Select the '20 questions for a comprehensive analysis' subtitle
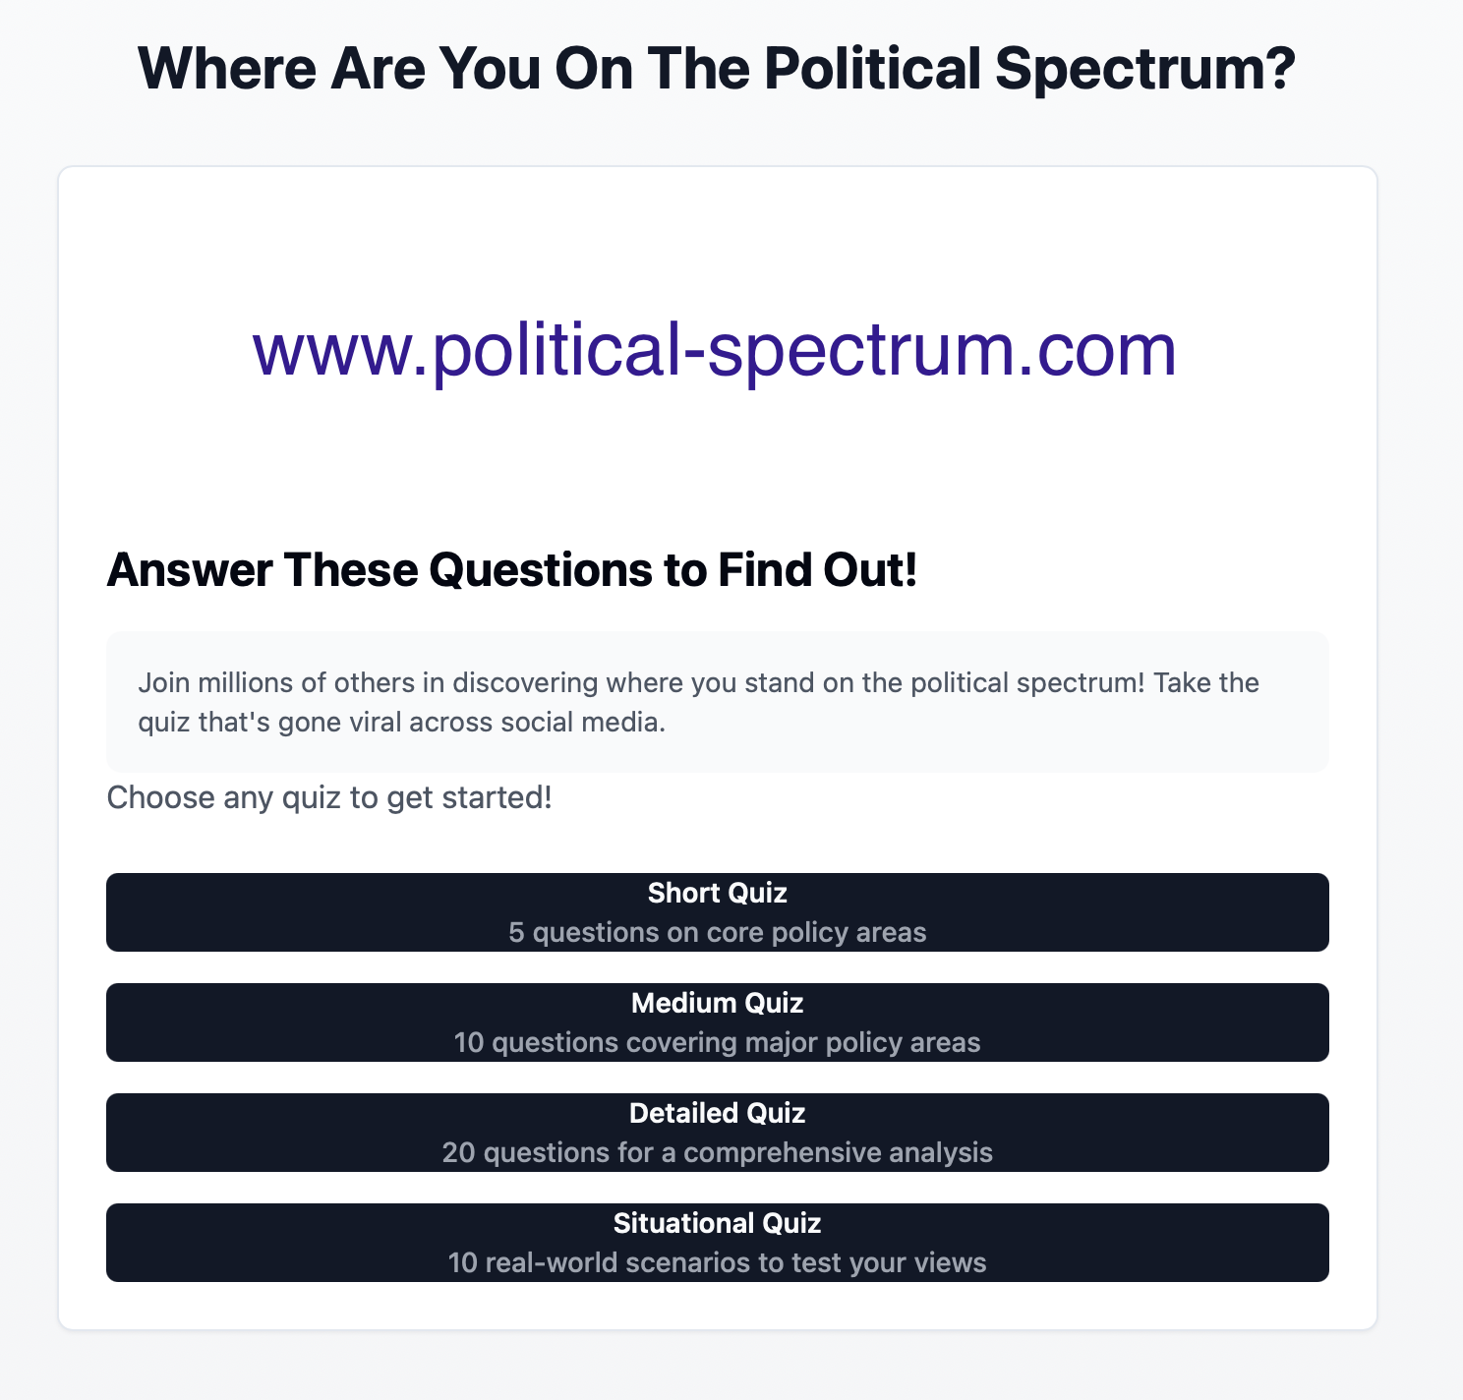Screen dimensions: 1463x1400 (x=717, y=1152)
